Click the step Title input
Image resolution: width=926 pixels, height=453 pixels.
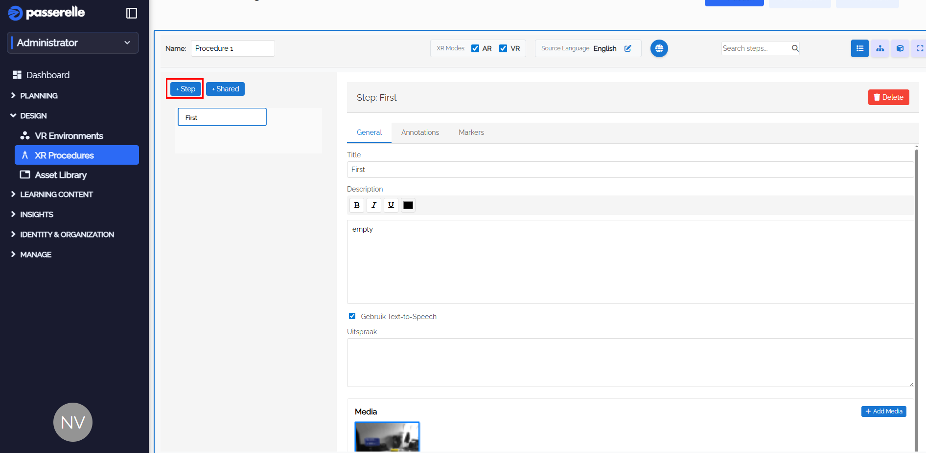tap(630, 170)
